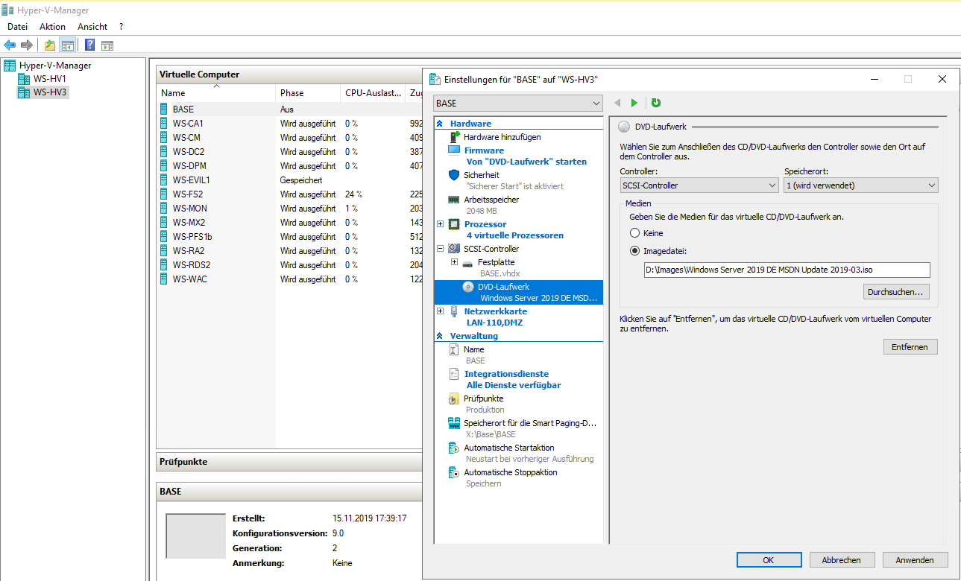Image resolution: width=961 pixels, height=581 pixels.
Task: Click the Durchsuchen button
Action: point(897,292)
